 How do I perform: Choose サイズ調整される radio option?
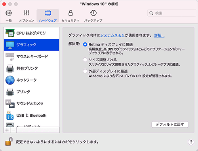(x=85, y=60)
